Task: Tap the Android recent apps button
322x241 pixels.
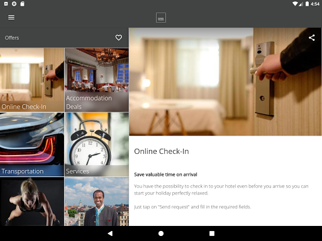Action: pyautogui.click(x=212, y=233)
